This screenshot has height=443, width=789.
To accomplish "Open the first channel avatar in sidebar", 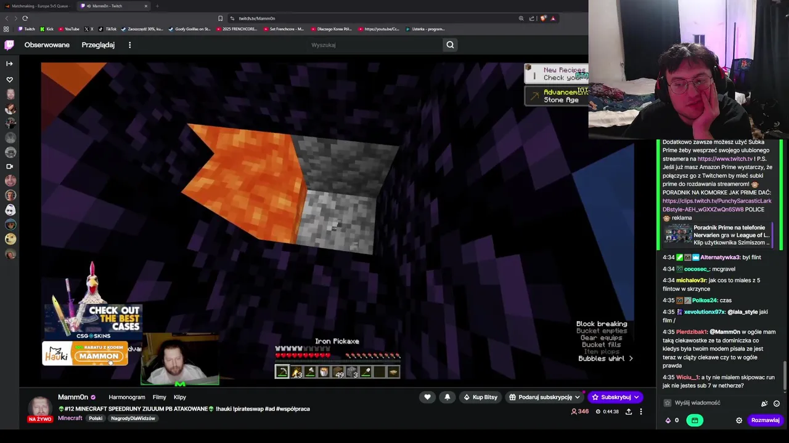I will tap(10, 94).
